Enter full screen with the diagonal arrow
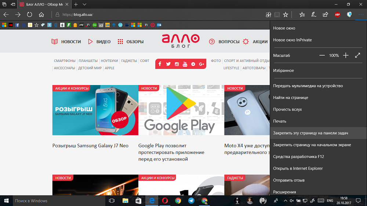The height and width of the screenshot is (206, 367). 357,55
